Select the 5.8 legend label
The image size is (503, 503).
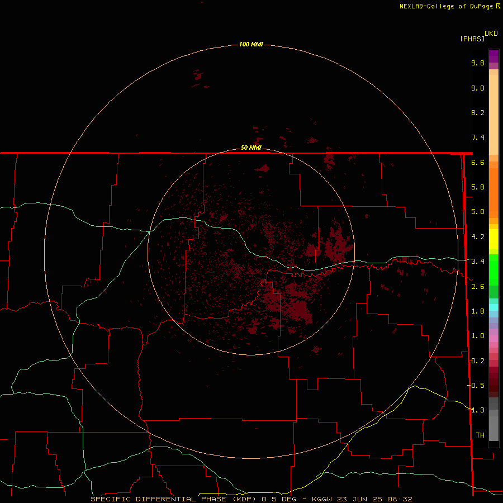pyautogui.click(x=478, y=187)
